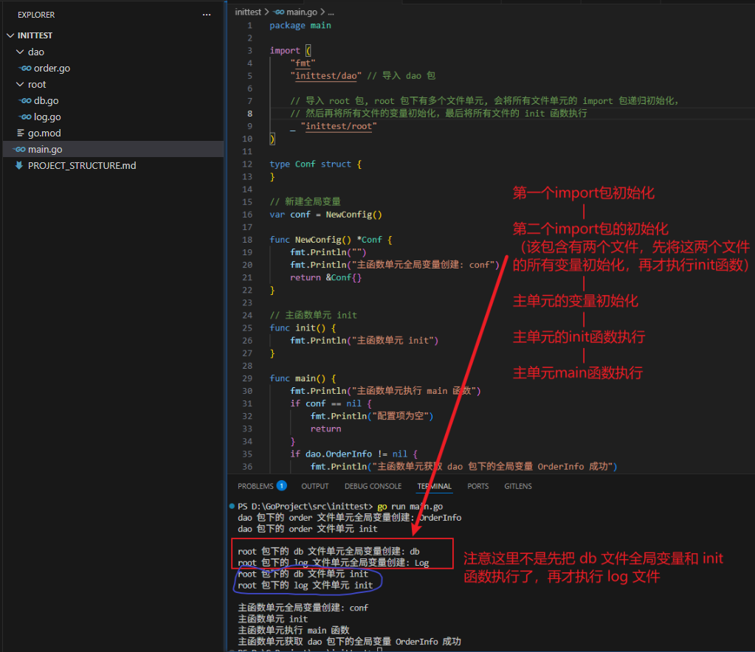Click terminal line '主函数单元全局变量创建: conf'
Screen dimensions: 755x652
click(303, 608)
